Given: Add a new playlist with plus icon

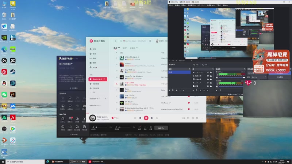Looking at the screenshot, I should (x=105, y=98).
